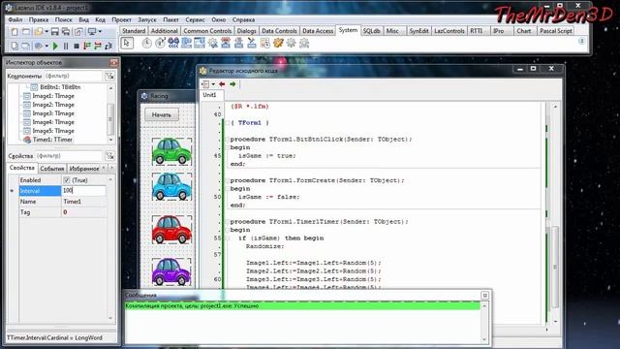This screenshot has width=620, height=349.
Task: Jump back with red arrow in editor
Action: [x=222, y=84]
